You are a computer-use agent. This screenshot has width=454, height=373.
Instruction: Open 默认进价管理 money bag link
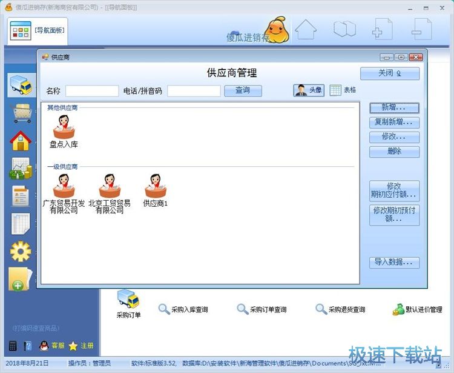[417, 309]
